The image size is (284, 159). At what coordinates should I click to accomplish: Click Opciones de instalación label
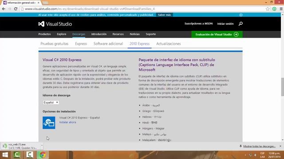[x=59, y=111]
